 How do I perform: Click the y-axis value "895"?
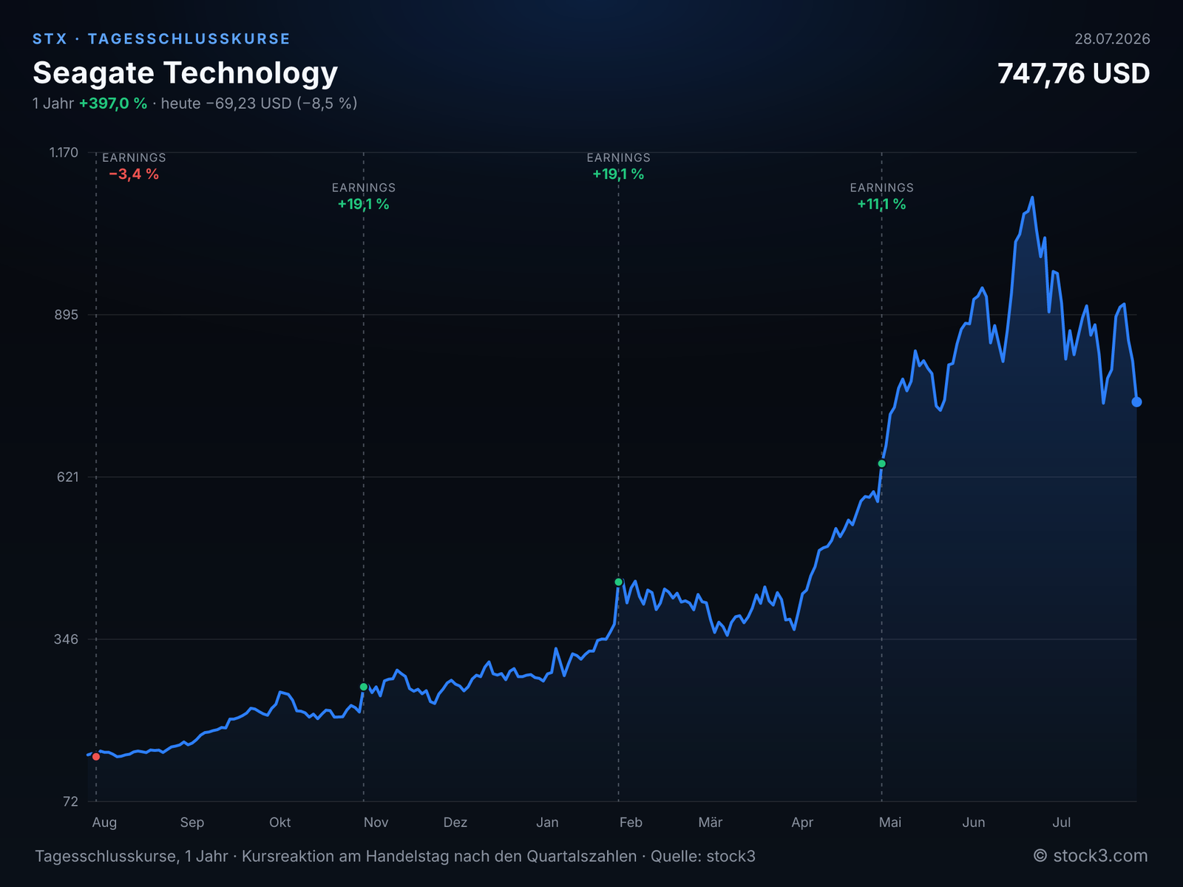(67, 315)
